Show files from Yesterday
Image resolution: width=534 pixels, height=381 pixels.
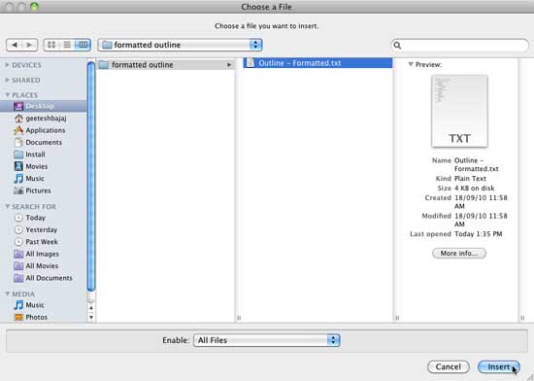pyautogui.click(x=44, y=229)
